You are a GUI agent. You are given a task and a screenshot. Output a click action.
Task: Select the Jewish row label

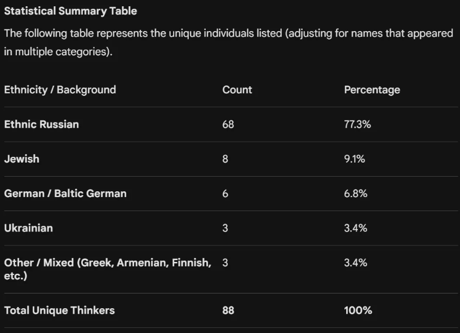(x=22, y=159)
